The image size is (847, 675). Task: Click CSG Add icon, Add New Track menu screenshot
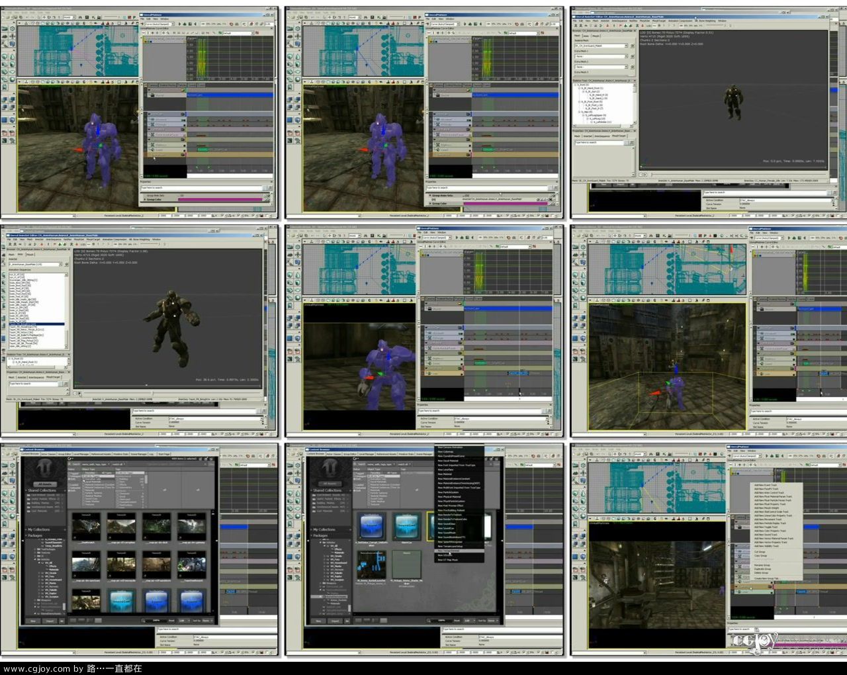click(x=575, y=536)
